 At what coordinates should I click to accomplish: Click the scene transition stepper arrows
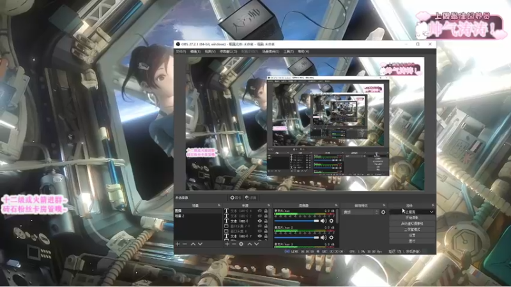pos(377,212)
